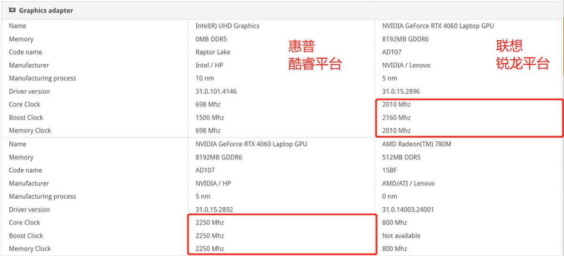Click Memory label in the 512MB DDR5 row
Image resolution: width=564 pixels, height=256 pixels.
coord(21,157)
